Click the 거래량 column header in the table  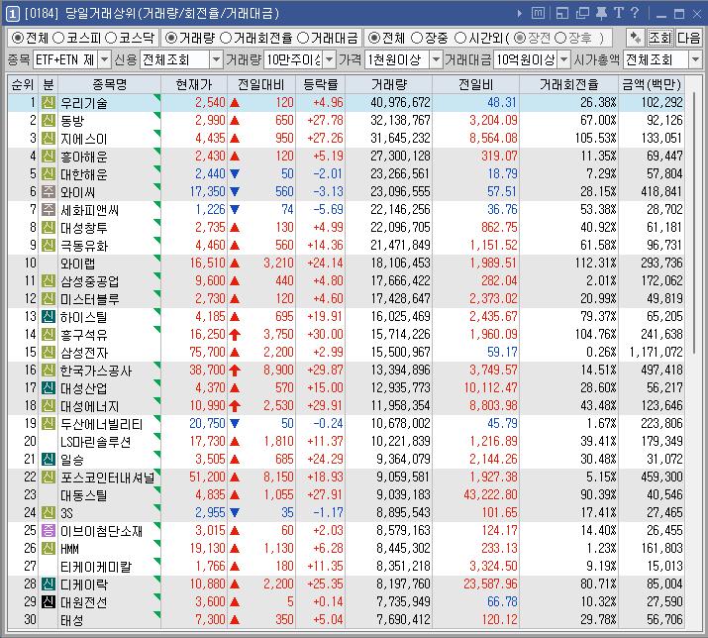tap(389, 84)
